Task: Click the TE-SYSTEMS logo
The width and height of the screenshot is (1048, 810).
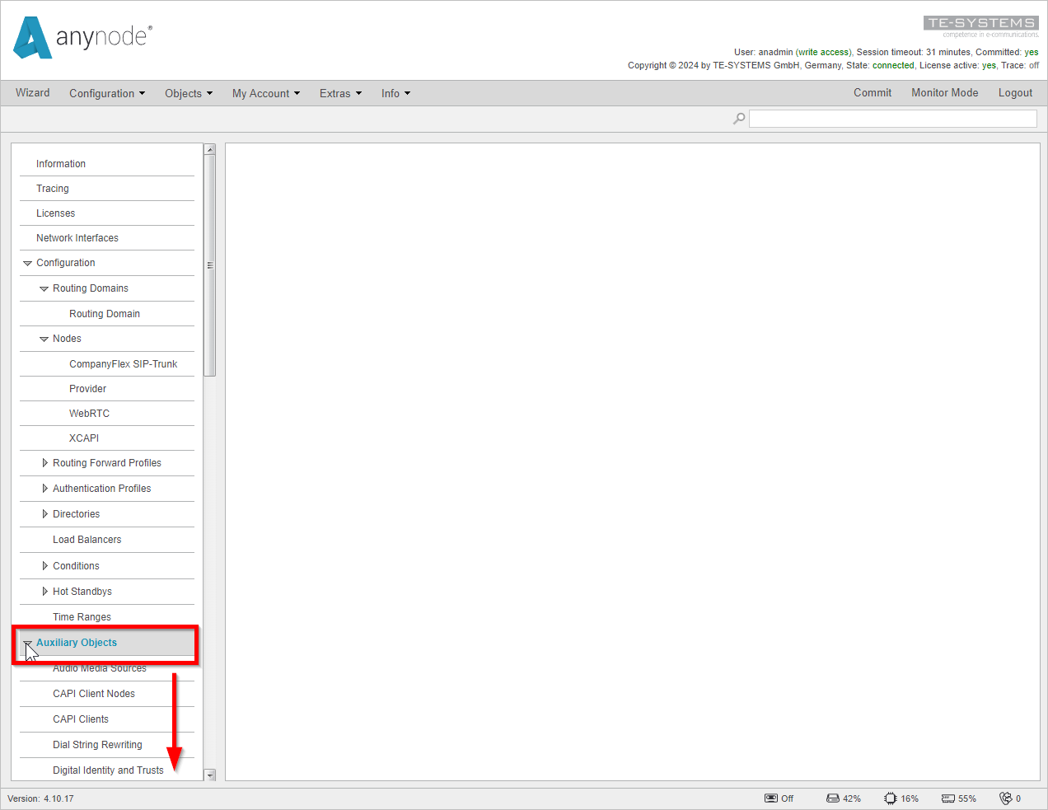Action: (980, 22)
